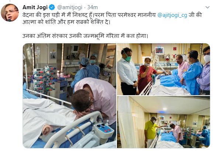Click the man in white shirt with mask
214x151 pixels.
(x=127, y=71)
